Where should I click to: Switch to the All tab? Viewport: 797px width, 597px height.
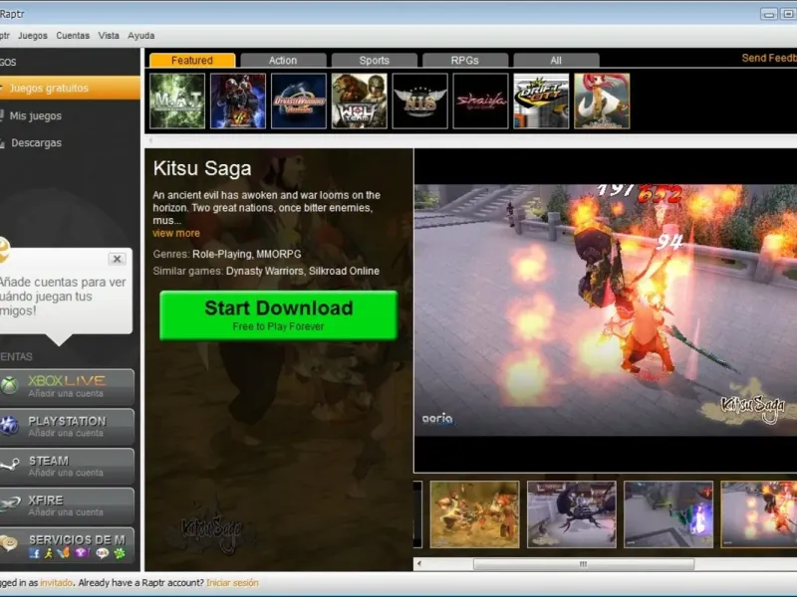coord(556,61)
